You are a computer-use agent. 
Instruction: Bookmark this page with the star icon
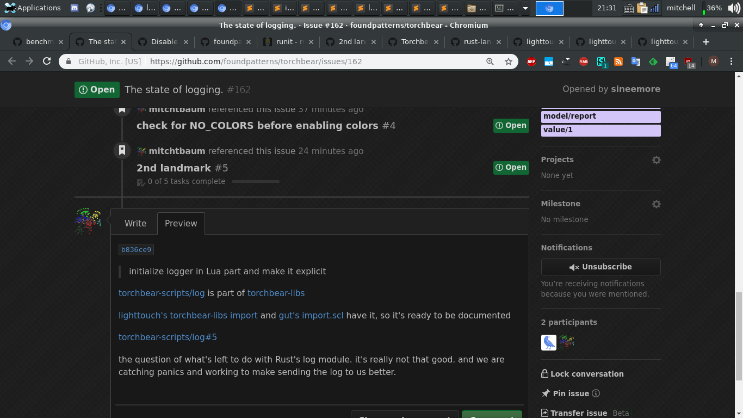pyautogui.click(x=509, y=62)
